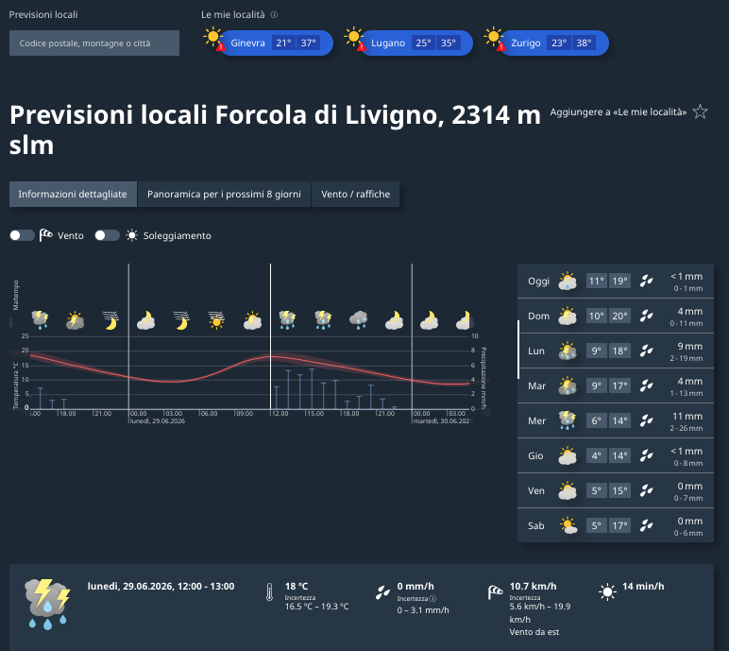Select the Oggi forecast row
The image size is (729, 651).
(615, 281)
